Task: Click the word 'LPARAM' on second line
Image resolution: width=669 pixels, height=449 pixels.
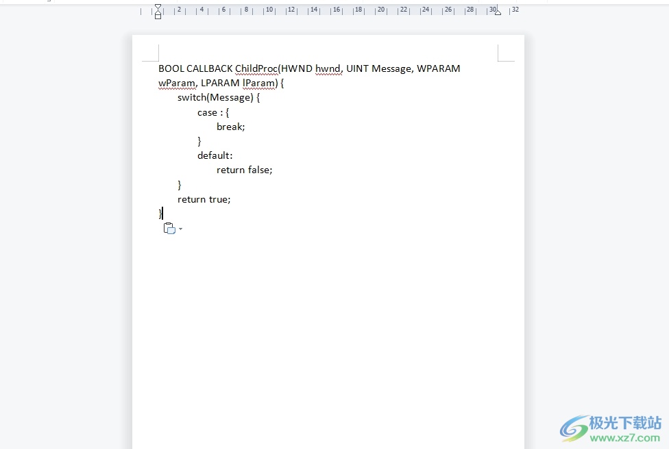Action: click(x=220, y=83)
